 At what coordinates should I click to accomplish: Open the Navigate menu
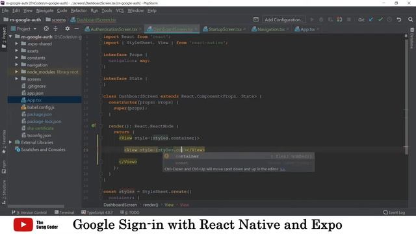45,10
